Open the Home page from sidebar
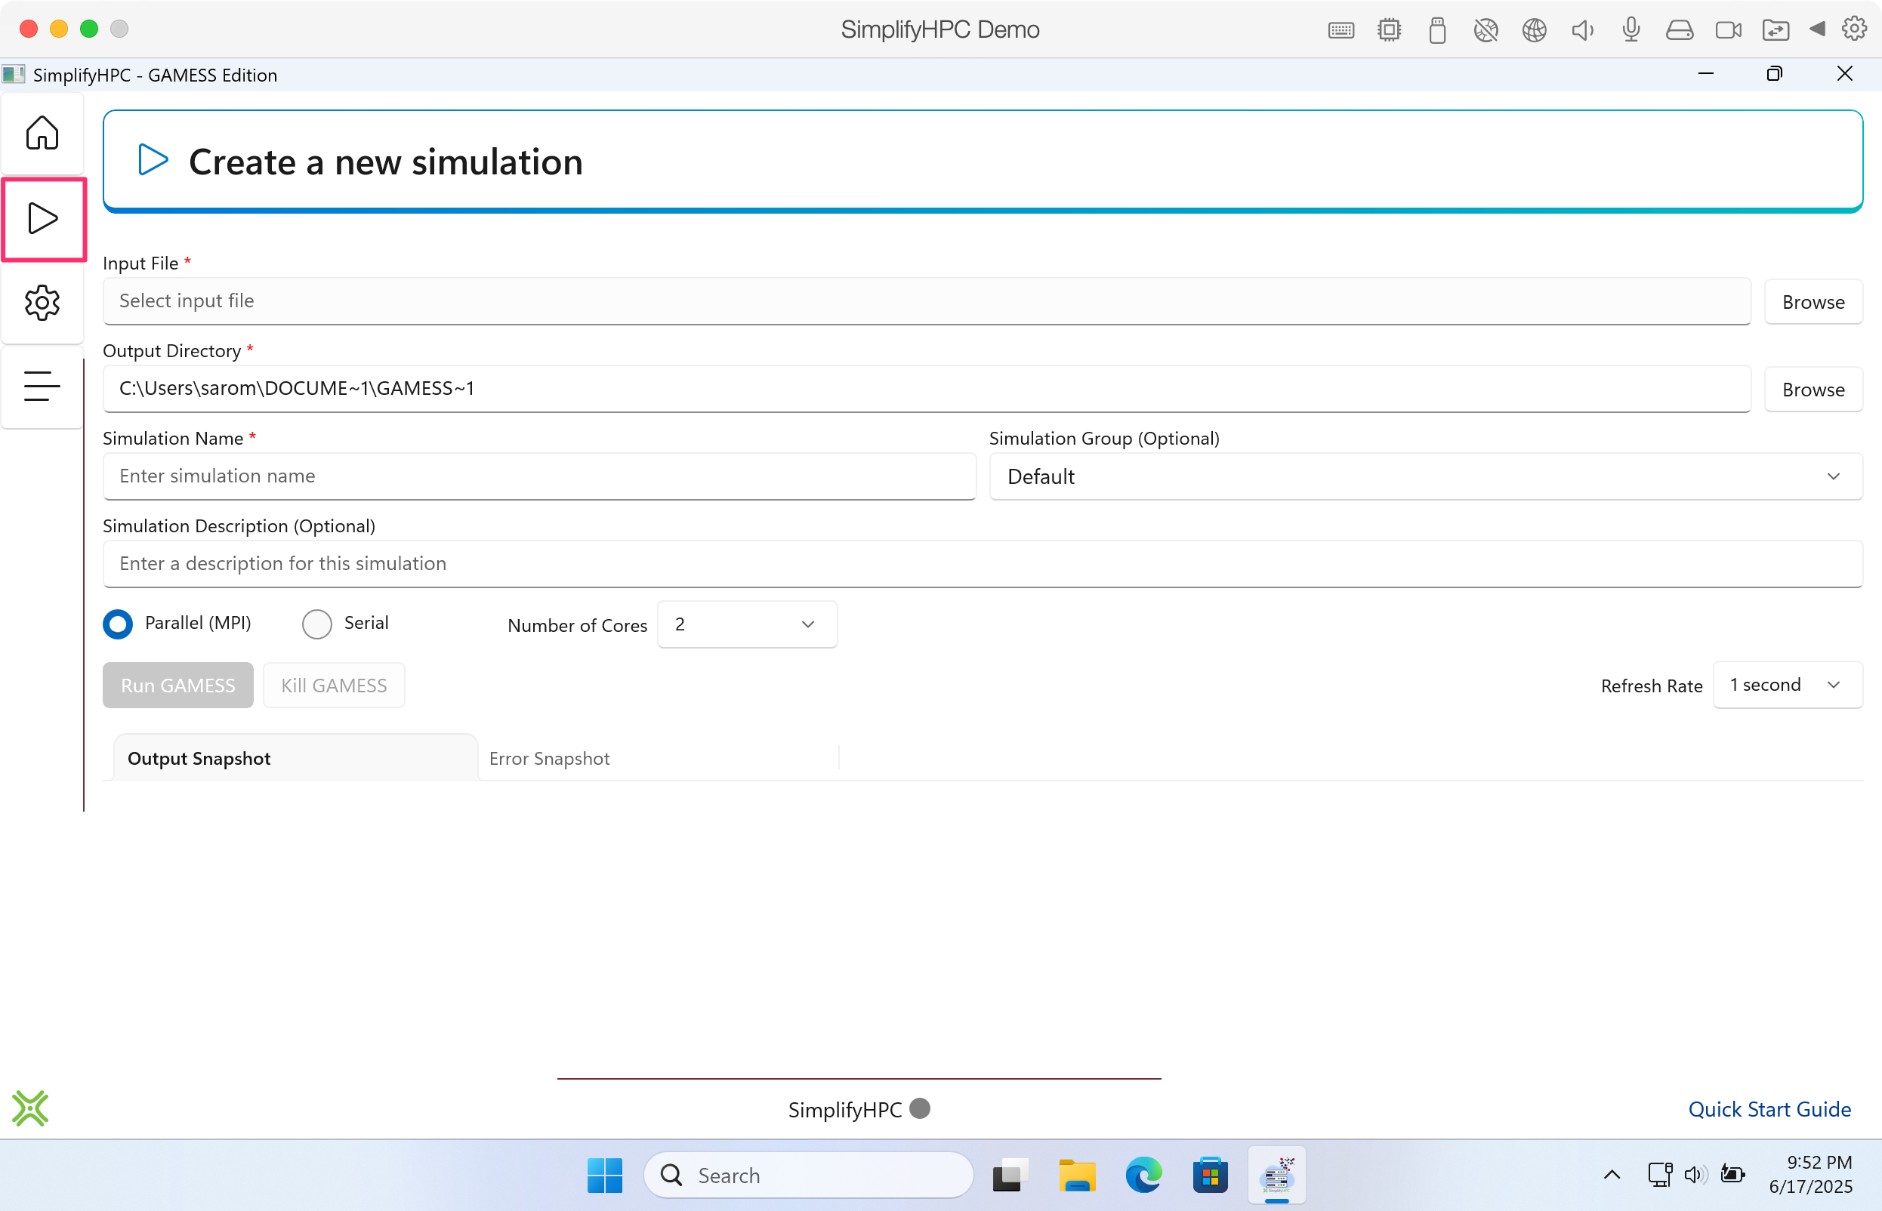This screenshot has height=1211, width=1882. [x=42, y=133]
